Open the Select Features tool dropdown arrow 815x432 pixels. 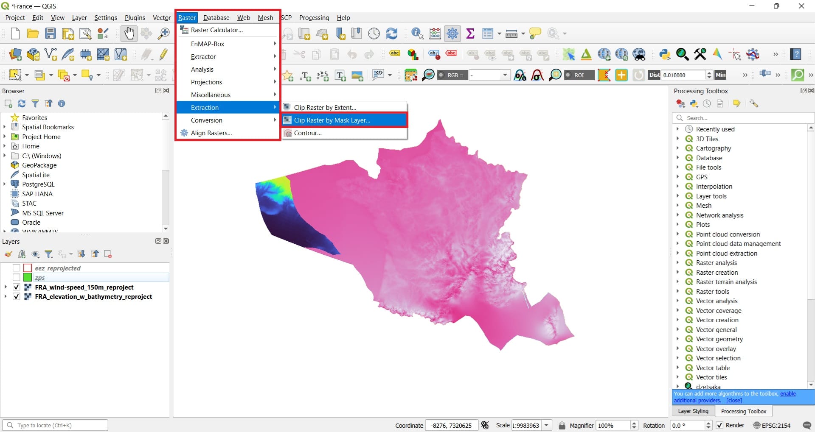tap(27, 75)
